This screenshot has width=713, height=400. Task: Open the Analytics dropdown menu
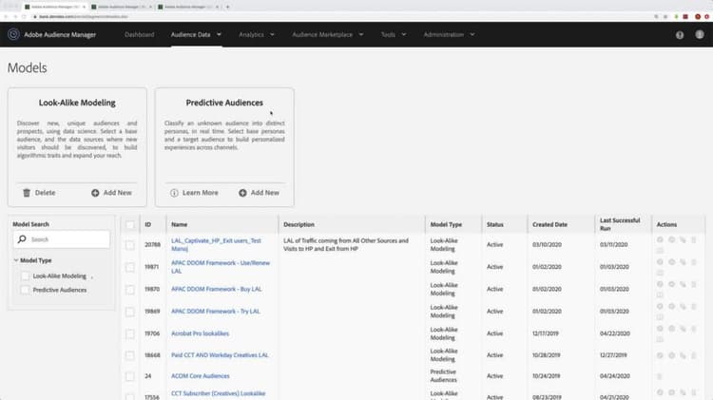[x=257, y=34]
